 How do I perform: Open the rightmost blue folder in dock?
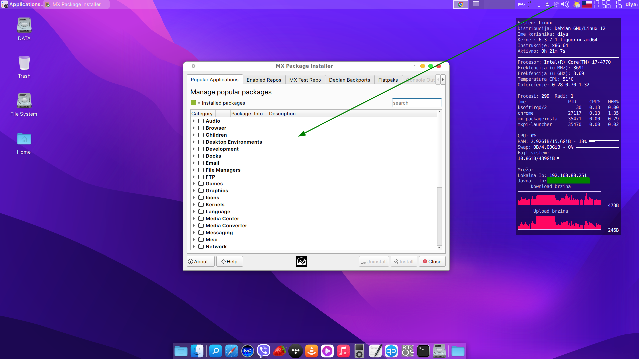[458, 351]
